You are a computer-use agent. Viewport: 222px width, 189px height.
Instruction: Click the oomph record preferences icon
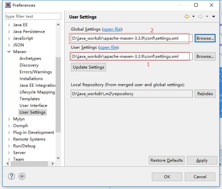pyautogui.click(x=22, y=176)
